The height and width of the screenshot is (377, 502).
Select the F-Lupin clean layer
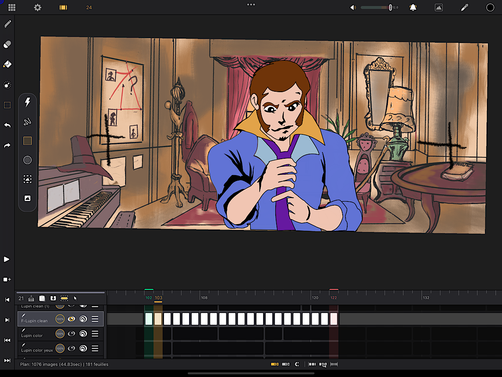[61, 319]
